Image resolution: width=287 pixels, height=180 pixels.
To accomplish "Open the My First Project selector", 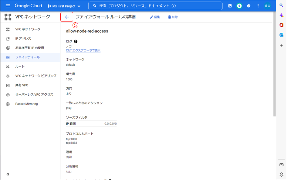I will [64, 6].
